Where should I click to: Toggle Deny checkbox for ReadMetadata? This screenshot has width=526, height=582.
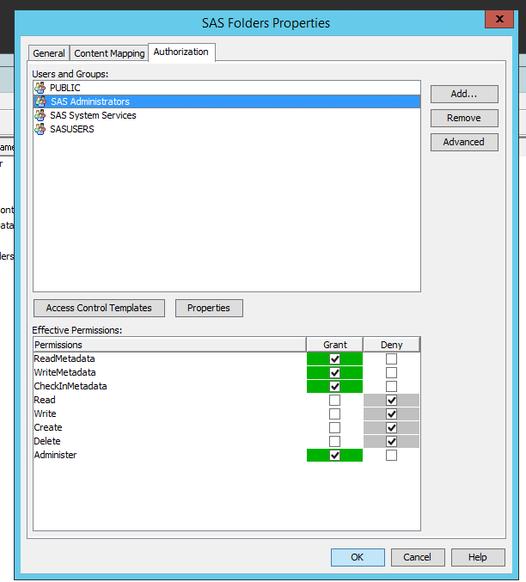(391, 359)
